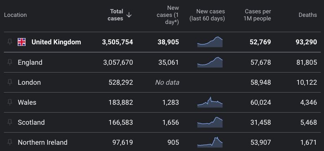Sort by New cases (1 day) column
This screenshot has width=324, height=151.
click(x=168, y=15)
